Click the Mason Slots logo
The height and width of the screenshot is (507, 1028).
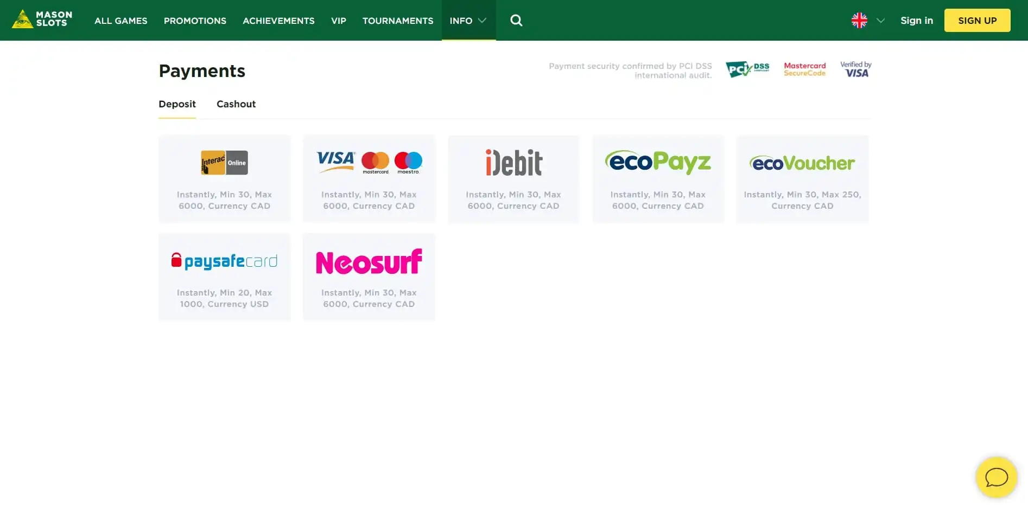(x=42, y=20)
